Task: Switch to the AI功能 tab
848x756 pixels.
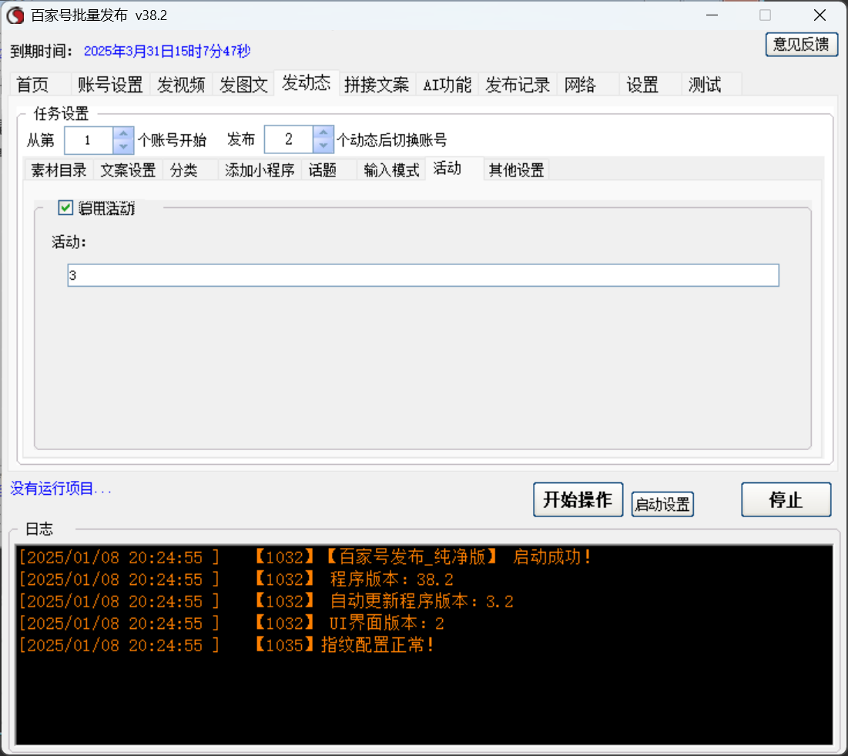Action: click(x=447, y=85)
